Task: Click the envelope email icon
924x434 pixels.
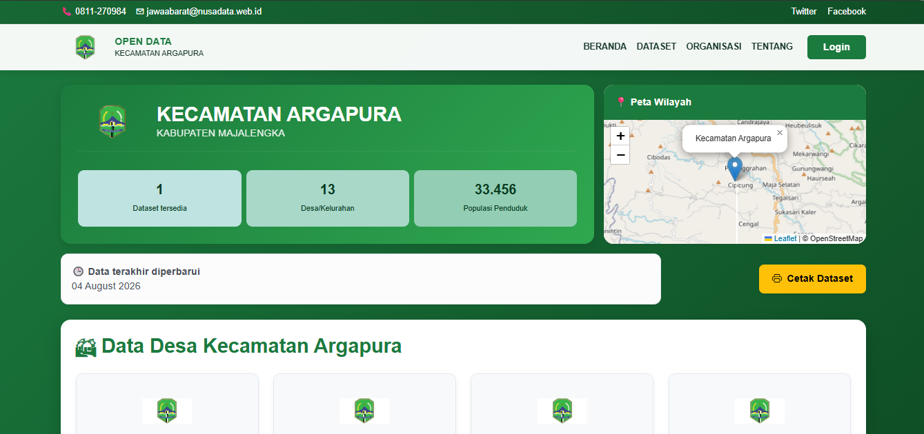Action: [140, 12]
